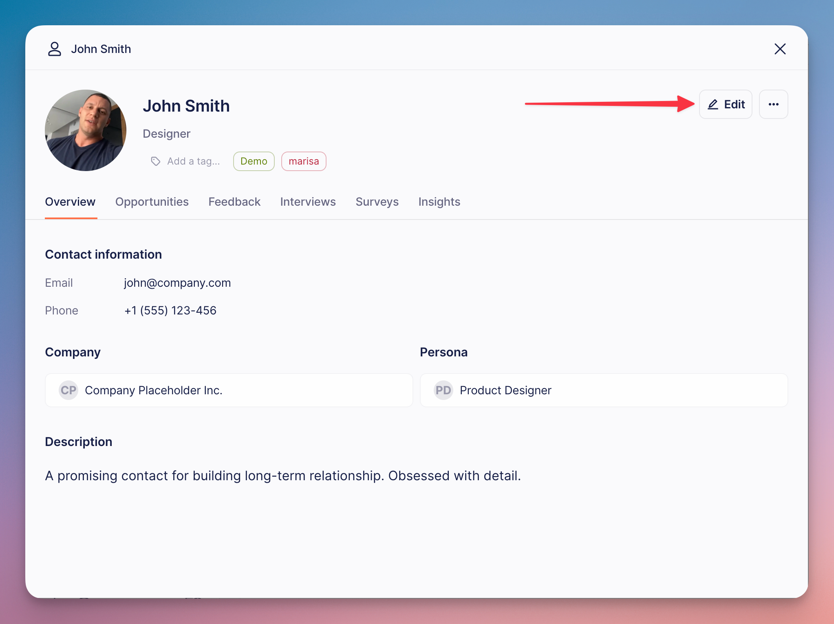Click the Add a tag input field
Image resolution: width=834 pixels, height=624 pixels.
click(194, 161)
